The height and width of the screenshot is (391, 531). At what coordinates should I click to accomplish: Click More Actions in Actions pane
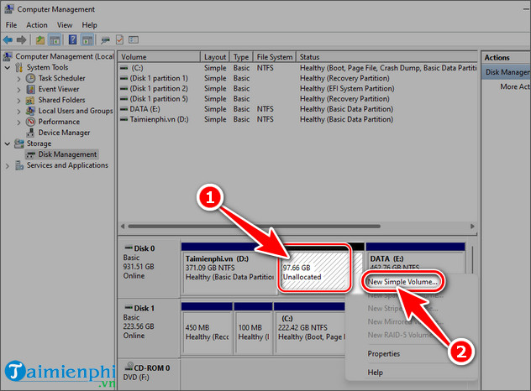pyautogui.click(x=515, y=87)
